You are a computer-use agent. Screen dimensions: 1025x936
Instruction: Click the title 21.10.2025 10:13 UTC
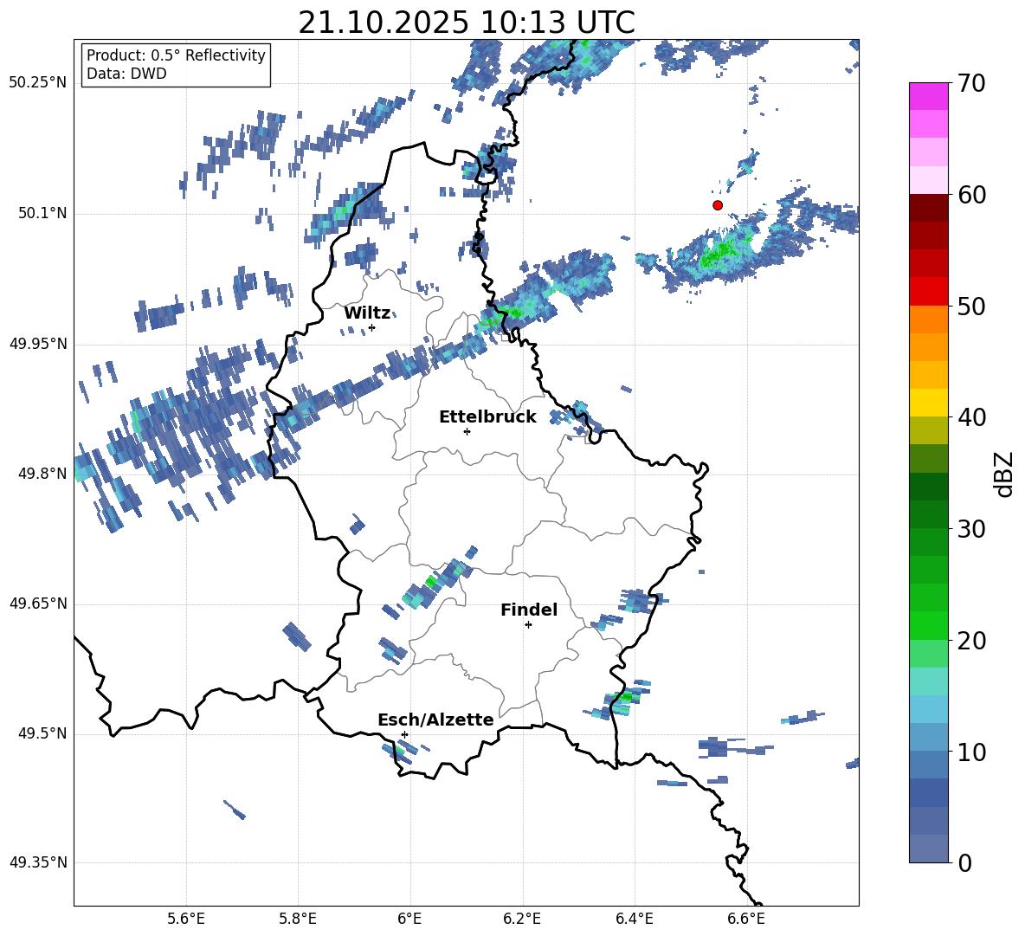[467, 23]
